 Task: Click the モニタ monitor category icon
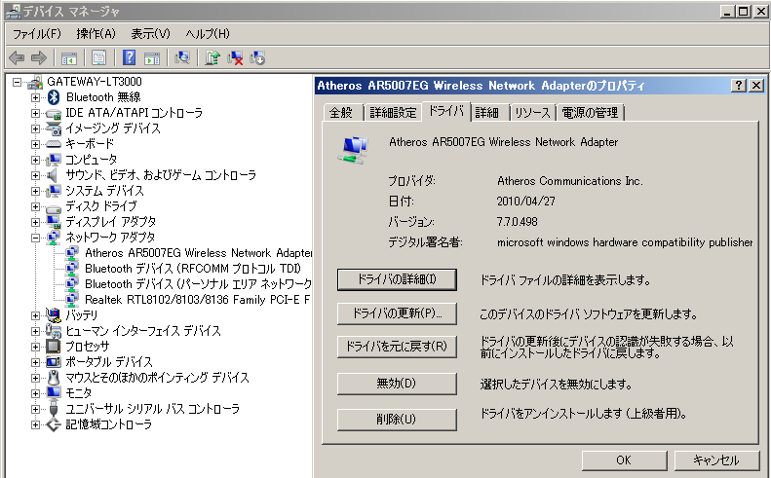[x=53, y=393]
